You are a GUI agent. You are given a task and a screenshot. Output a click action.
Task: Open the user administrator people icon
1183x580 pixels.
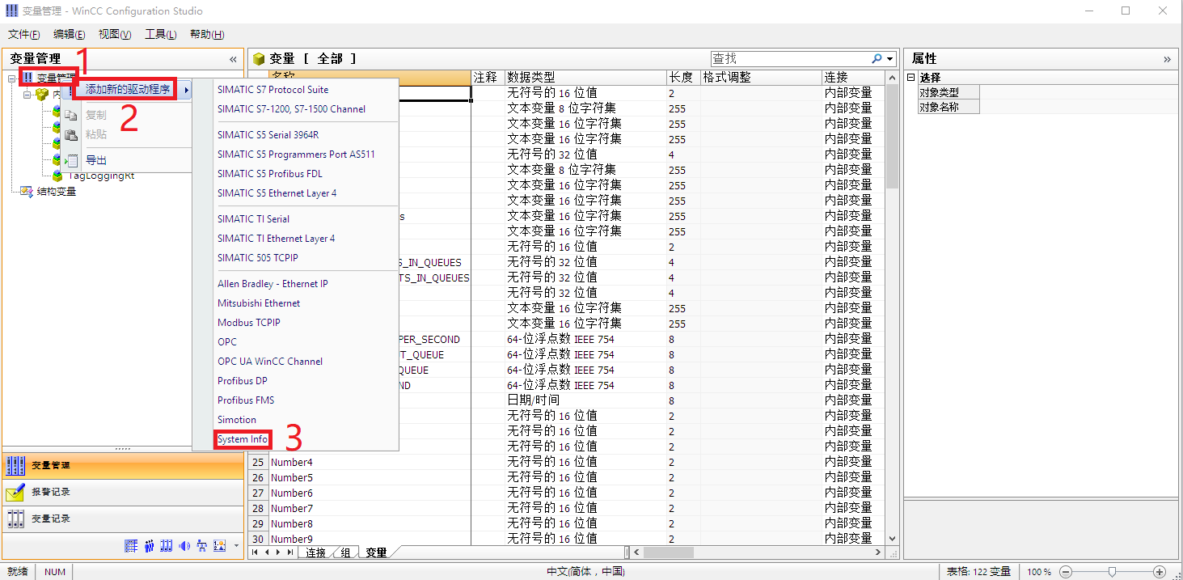point(149,546)
